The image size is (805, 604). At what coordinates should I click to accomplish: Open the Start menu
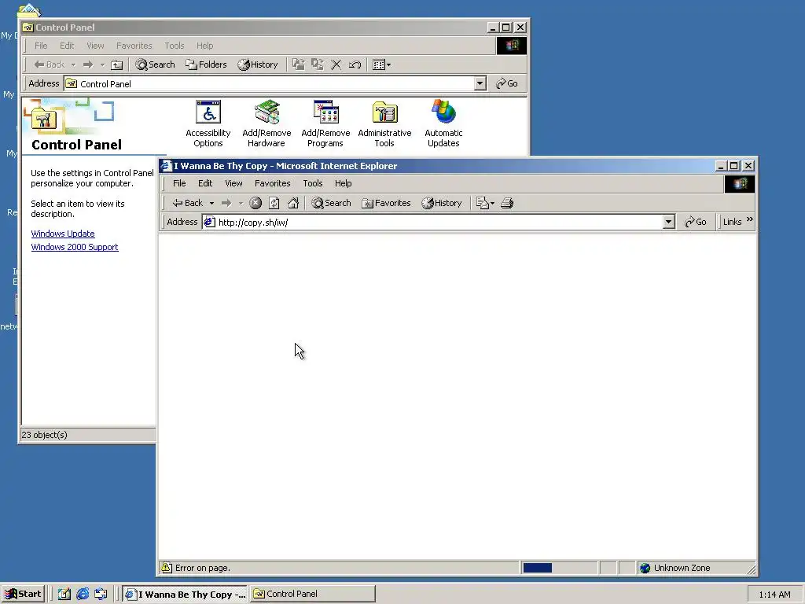[23, 594]
